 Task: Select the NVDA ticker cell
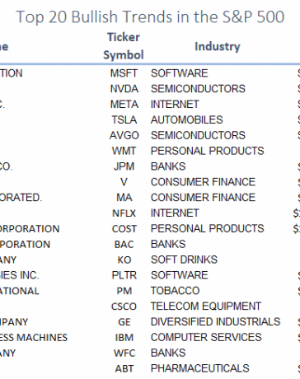point(124,89)
